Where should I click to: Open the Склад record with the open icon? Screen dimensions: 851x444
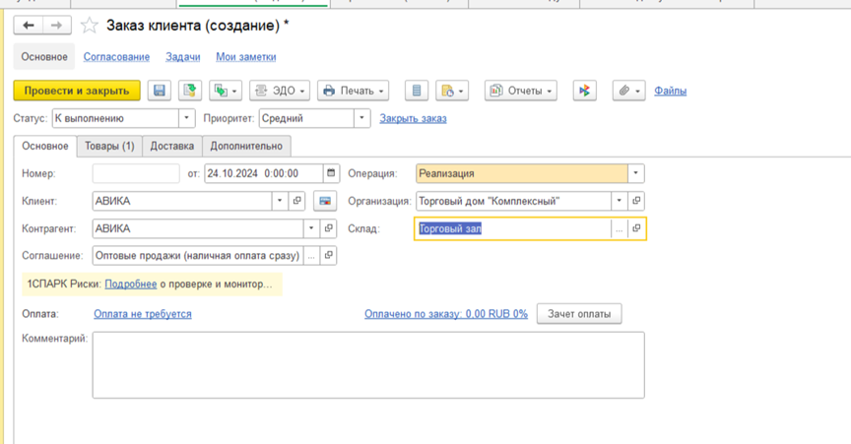(x=636, y=229)
